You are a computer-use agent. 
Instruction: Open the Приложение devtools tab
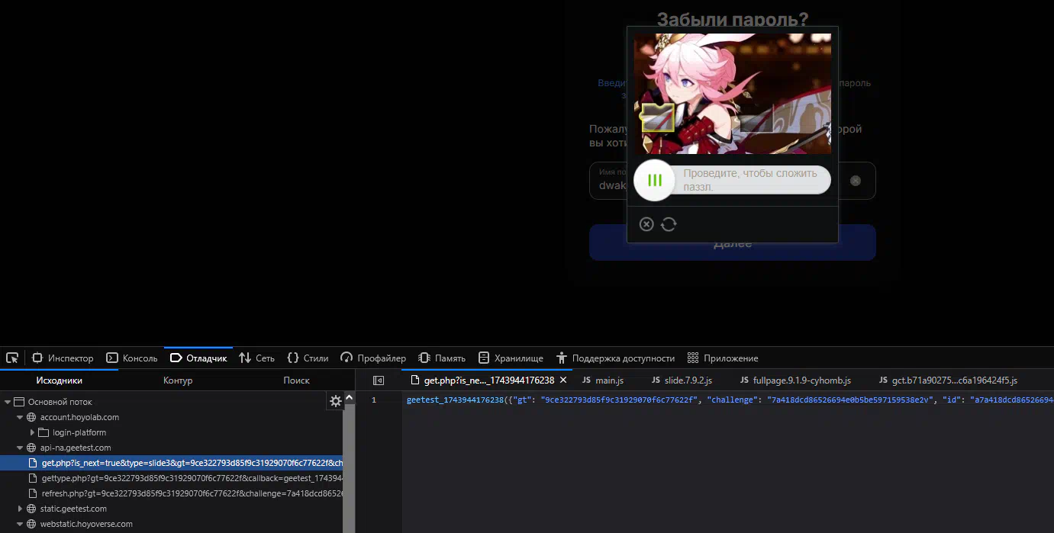click(x=723, y=358)
